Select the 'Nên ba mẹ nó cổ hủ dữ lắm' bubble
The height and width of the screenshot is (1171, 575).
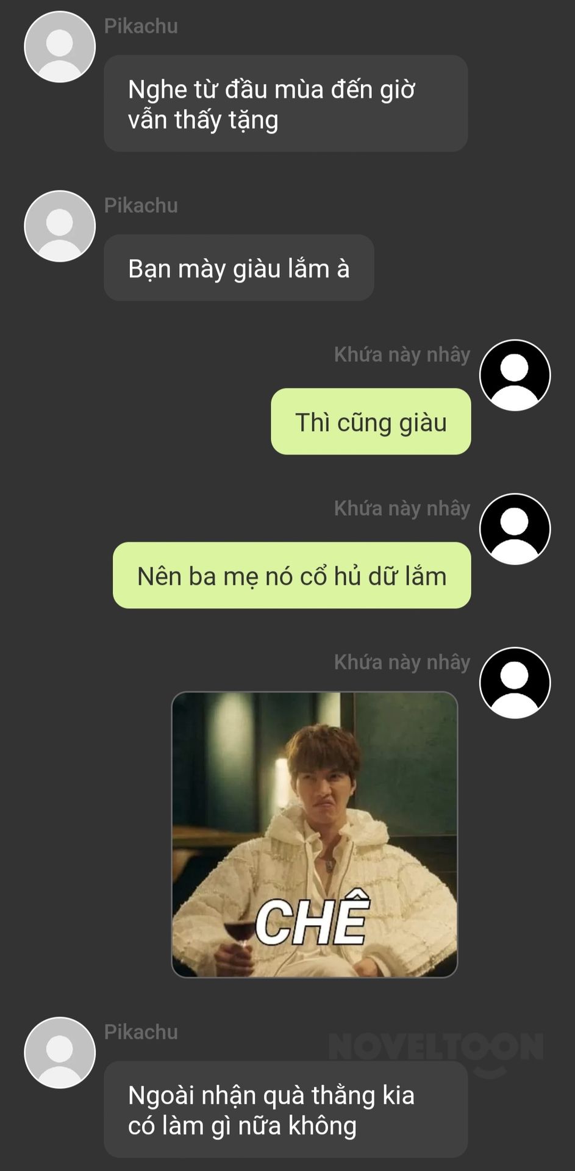click(x=292, y=575)
